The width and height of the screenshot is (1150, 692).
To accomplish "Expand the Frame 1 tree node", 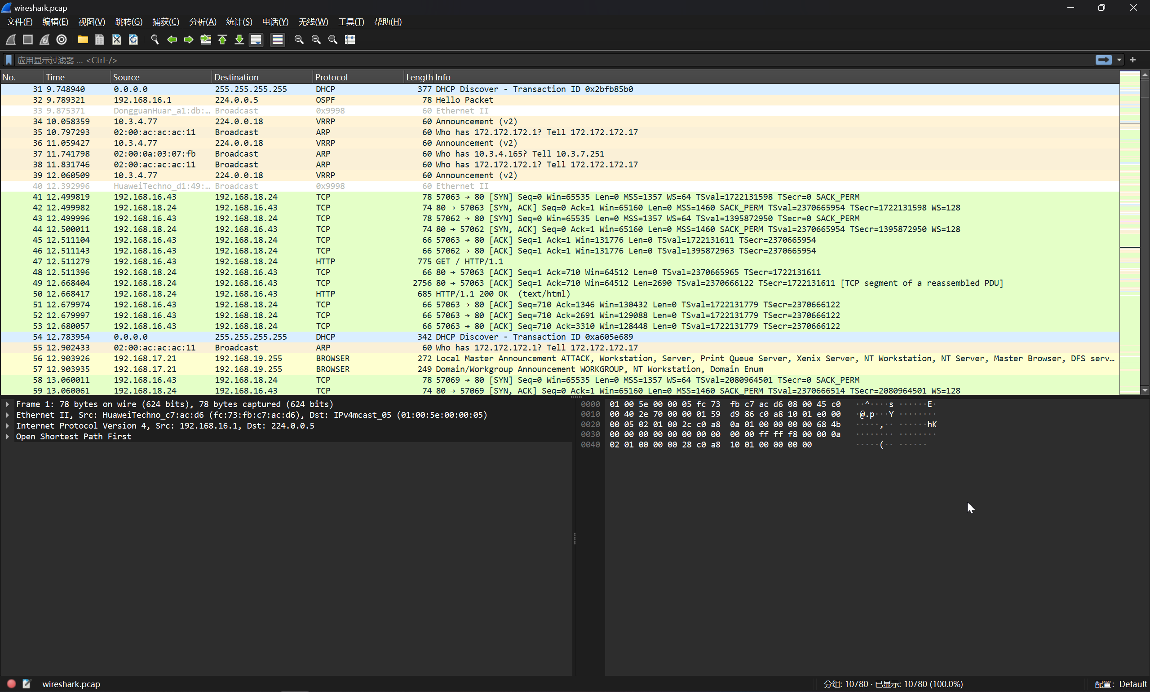I will (x=8, y=404).
